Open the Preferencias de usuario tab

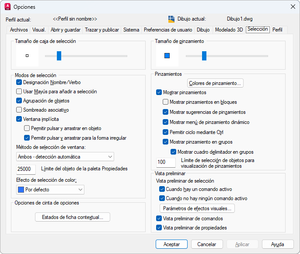click(x=168, y=30)
